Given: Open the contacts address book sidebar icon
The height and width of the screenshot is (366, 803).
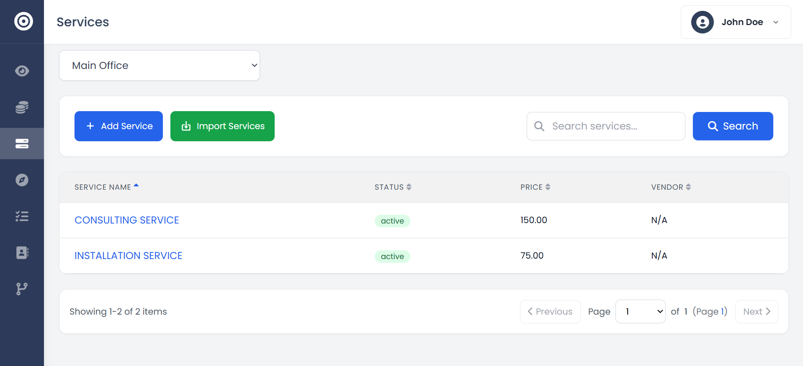Looking at the screenshot, I should tap(22, 252).
